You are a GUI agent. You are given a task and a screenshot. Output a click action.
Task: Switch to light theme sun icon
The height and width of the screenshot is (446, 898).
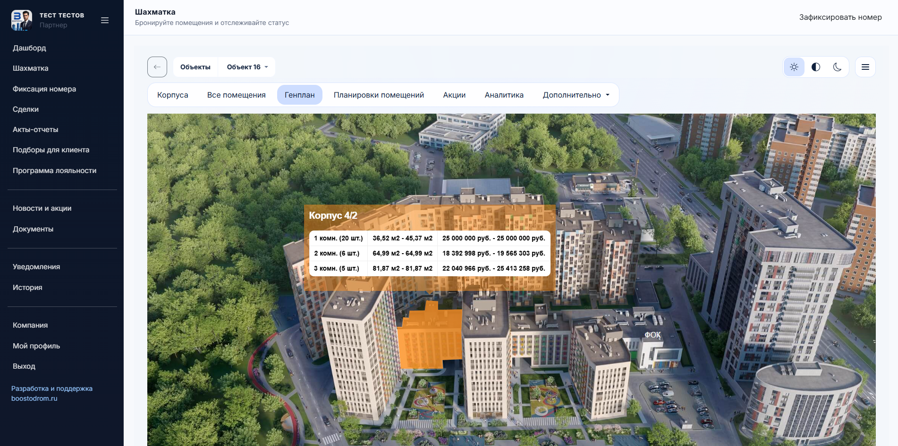pos(794,67)
